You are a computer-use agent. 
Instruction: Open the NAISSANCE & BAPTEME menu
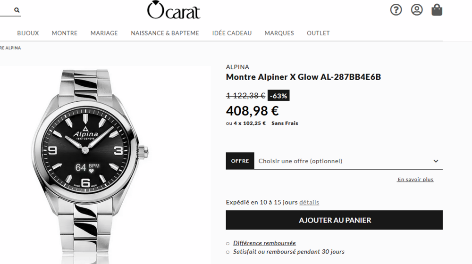165,33
